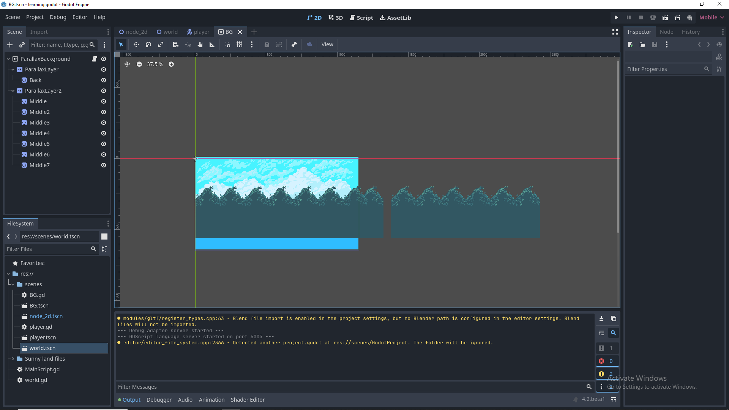Switch to the Node dock tab
Image resolution: width=729 pixels, height=410 pixels.
666,32
